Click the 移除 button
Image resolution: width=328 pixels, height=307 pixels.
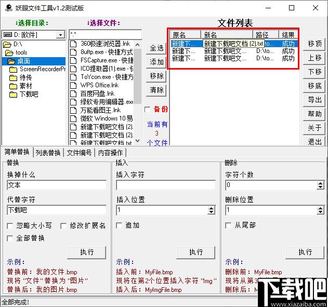[156, 76]
